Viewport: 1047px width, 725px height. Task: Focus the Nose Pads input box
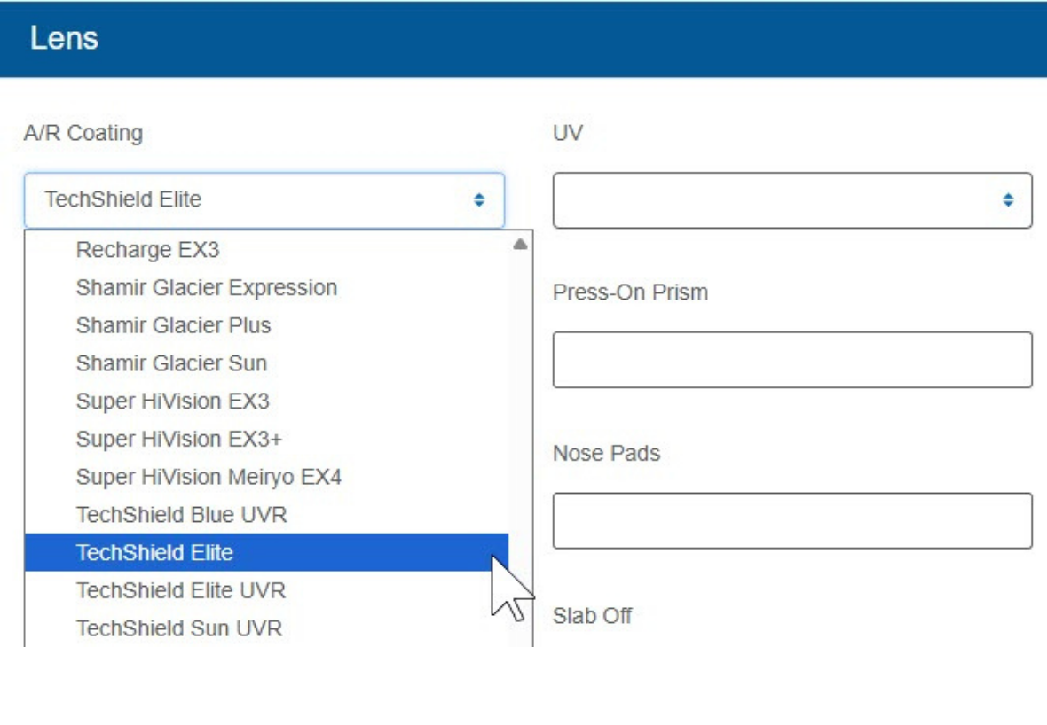coord(791,521)
